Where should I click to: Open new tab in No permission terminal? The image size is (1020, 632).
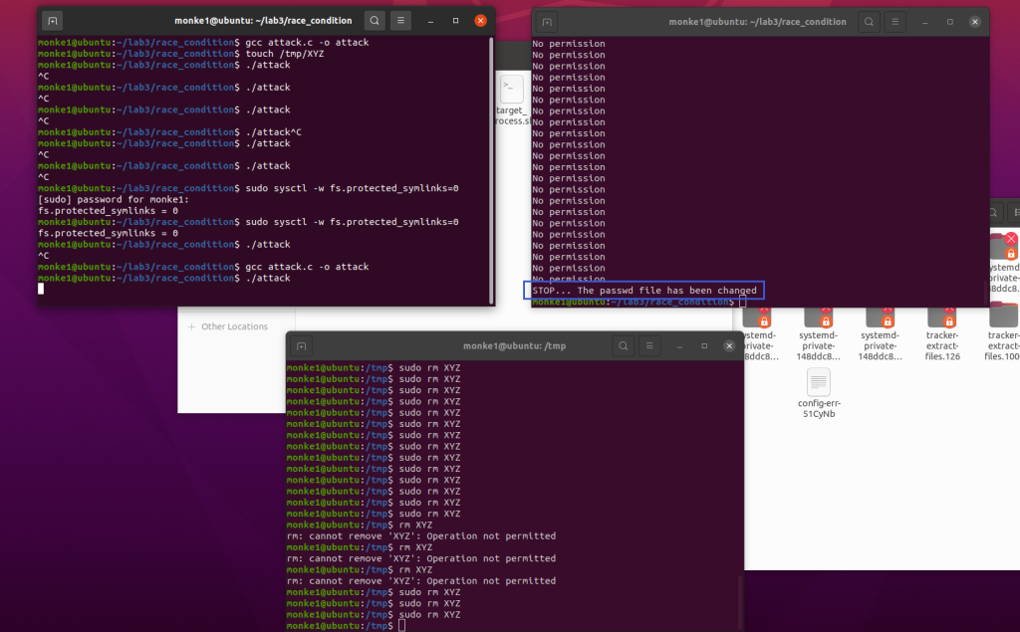pyautogui.click(x=547, y=22)
